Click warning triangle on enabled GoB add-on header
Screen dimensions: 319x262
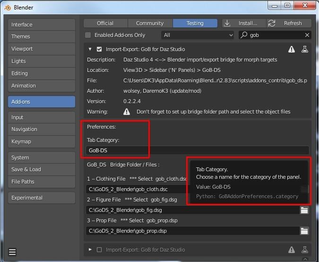click(292, 49)
